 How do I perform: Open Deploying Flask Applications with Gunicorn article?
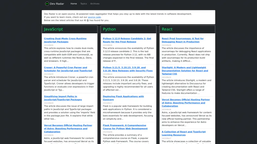[123, 98]
